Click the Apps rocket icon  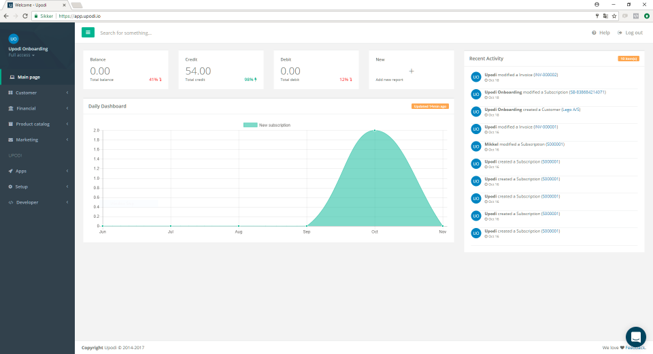coord(10,171)
